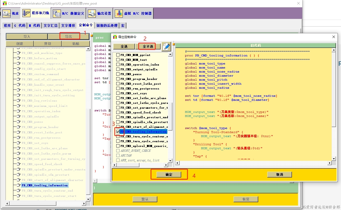Screen dimensions: 341x210
Task: Select PB_CMD_pause in left tree
Action: click(32, 122)
